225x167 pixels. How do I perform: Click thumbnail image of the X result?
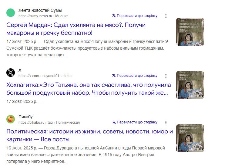pos(190,85)
